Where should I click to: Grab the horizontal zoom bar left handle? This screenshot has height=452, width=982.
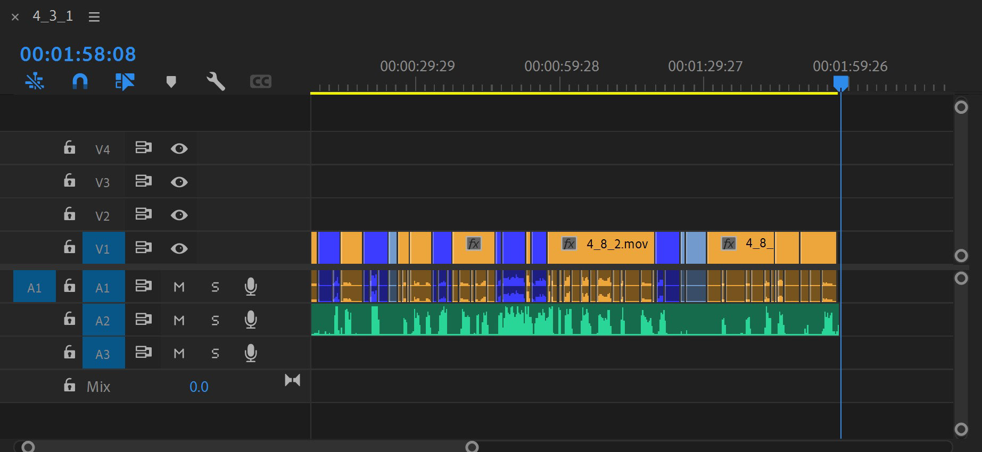(28, 446)
